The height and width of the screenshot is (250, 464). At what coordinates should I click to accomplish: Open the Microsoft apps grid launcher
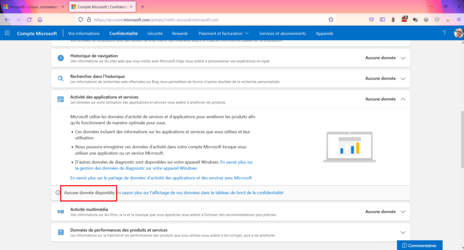coord(7,34)
